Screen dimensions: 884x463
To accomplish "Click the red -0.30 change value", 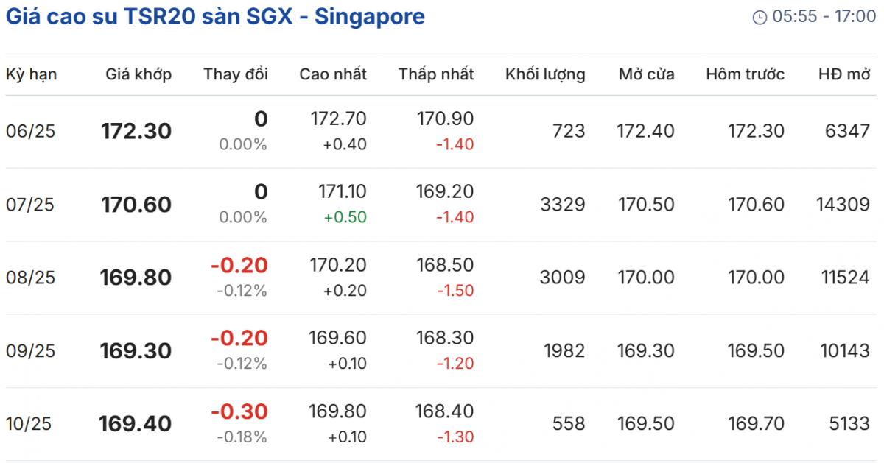I will click(239, 411).
